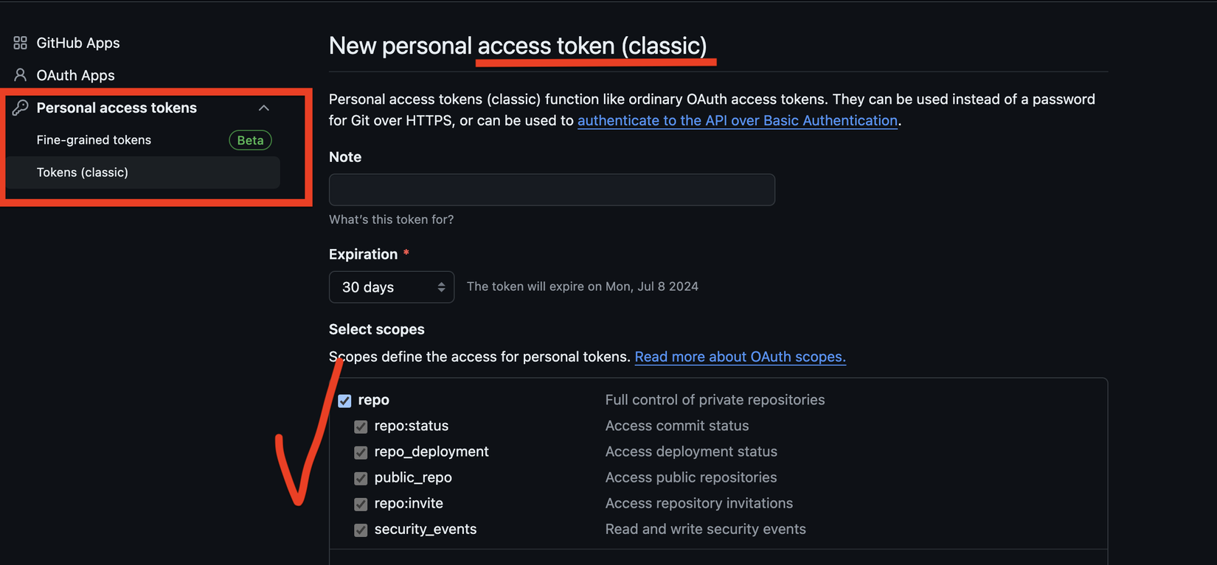Screen dimensions: 1217x565
Task: Click the Beta badge beside Fine-grained tokens
Action: tap(250, 140)
